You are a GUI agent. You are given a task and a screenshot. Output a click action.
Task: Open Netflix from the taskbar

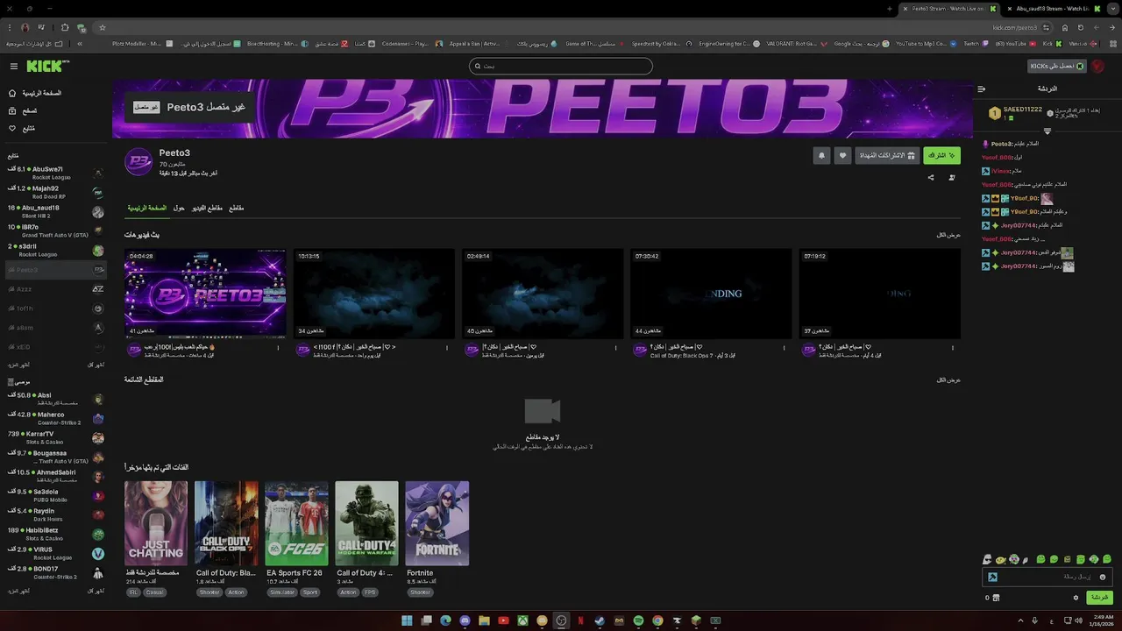point(580,620)
